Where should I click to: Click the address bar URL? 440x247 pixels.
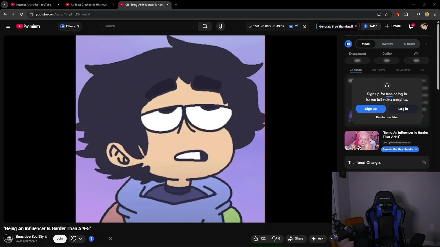[63, 14]
